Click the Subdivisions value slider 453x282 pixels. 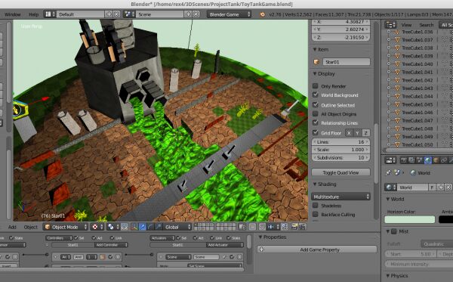(341, 157)
